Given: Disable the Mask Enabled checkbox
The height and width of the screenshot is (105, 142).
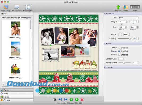Looking at the screenshot, I should click(119, 48).
